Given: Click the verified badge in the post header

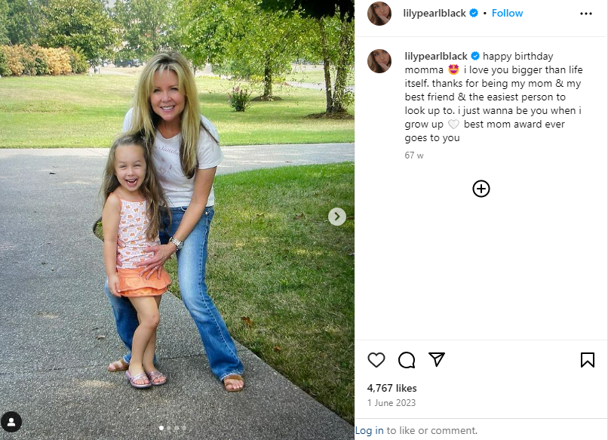Looking at the screenshot, I should click(474, 13).
